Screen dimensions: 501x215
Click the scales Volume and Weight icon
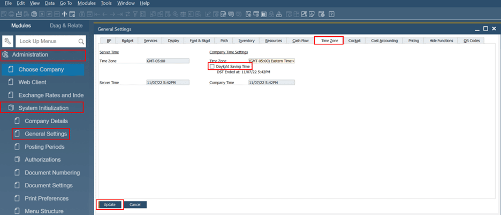(x=183, y=14)
